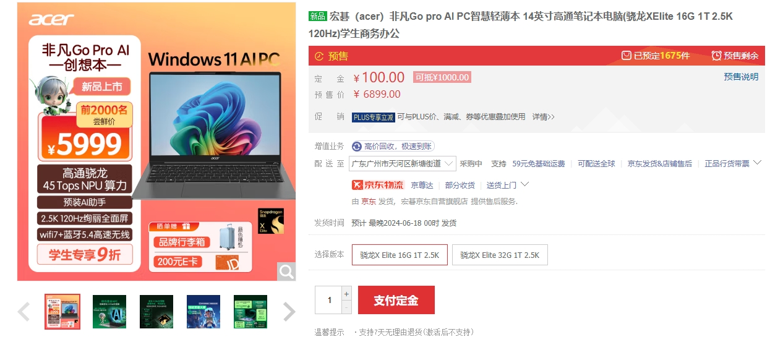Click the 预售 clock icon in red bar
The width and height of the screenshot is (770, 342).
tap(319, 56)
